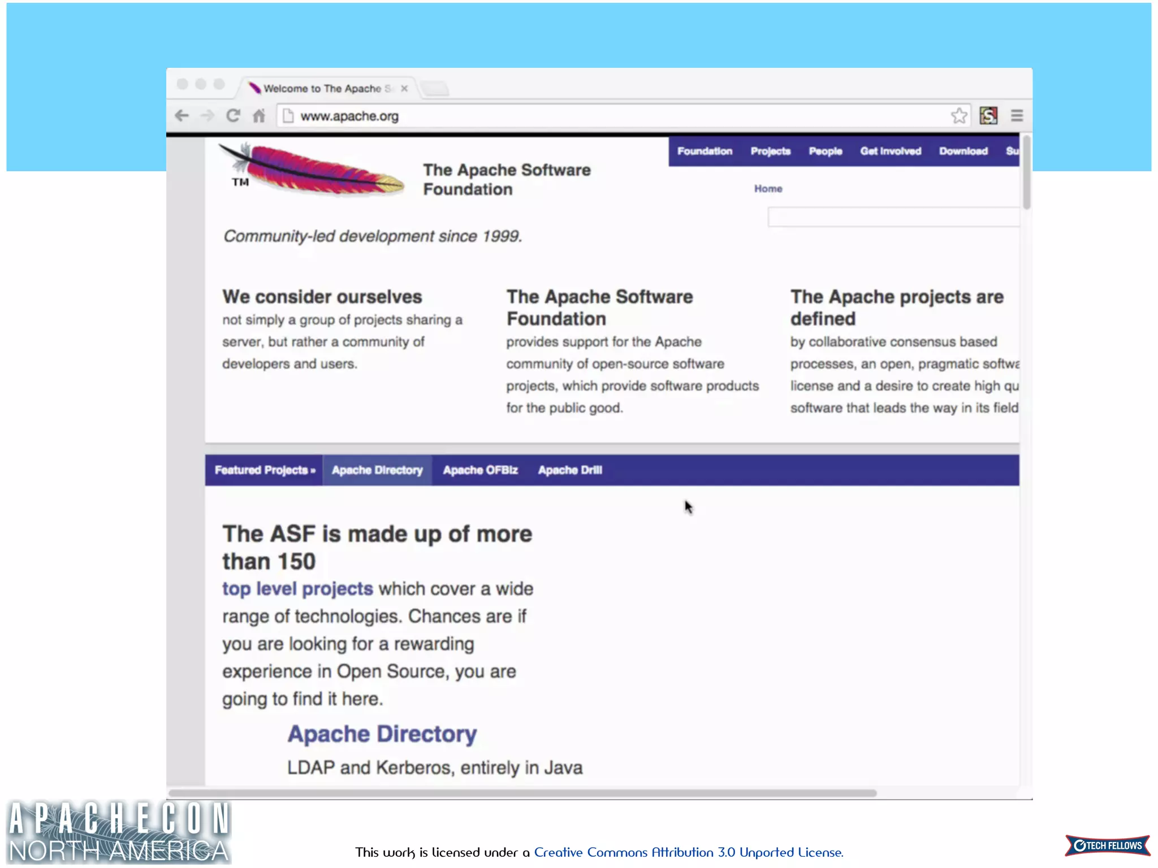Click the browser back arrow
Screen dimensions: 1158x868
[182, 116]
